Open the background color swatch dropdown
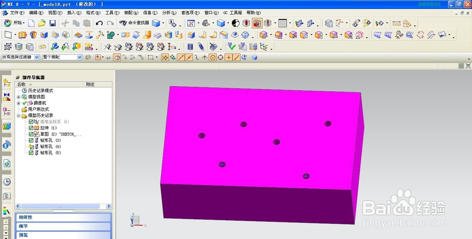This screenshot has width=472, height=239. (290, 24)
